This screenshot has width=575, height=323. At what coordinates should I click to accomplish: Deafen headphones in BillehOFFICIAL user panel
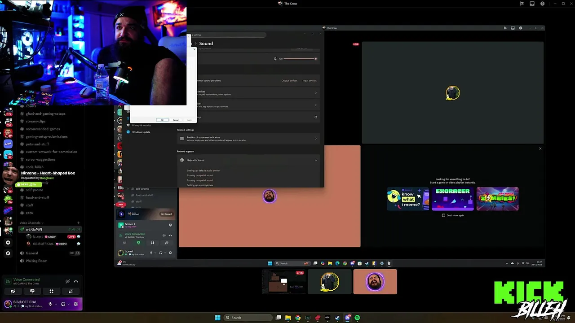[x=63, y=304]
